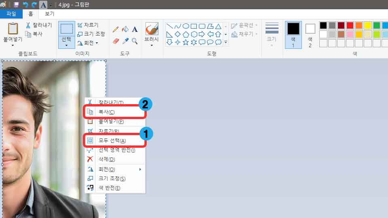
Task: Choose 붙여넣기(P) in context menu
Action: point(115,122)
